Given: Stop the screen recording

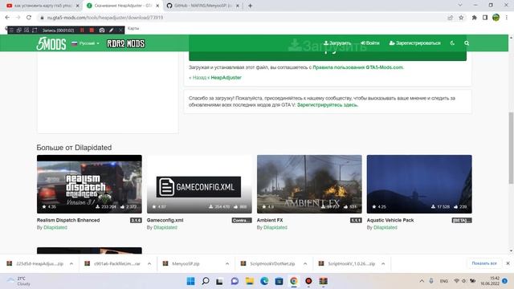Looking at the screenshot, I should click(92, 31).
